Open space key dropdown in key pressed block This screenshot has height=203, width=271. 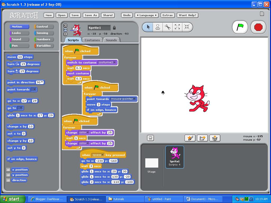coord(98,155)
